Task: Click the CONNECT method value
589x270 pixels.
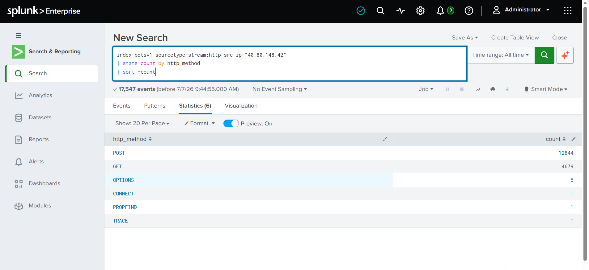Action: click(x=123, y=194)
